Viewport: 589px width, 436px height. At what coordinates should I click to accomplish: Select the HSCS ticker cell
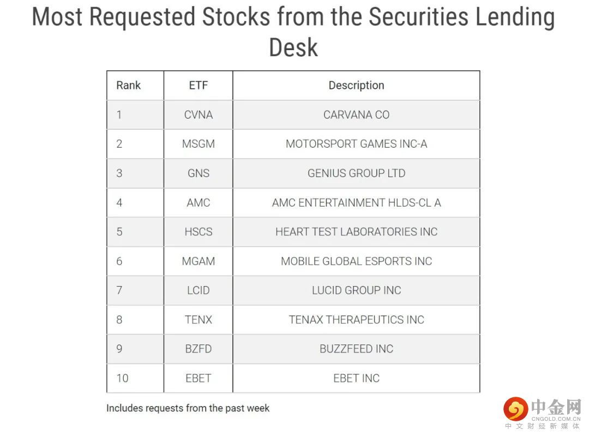(198, 232)
